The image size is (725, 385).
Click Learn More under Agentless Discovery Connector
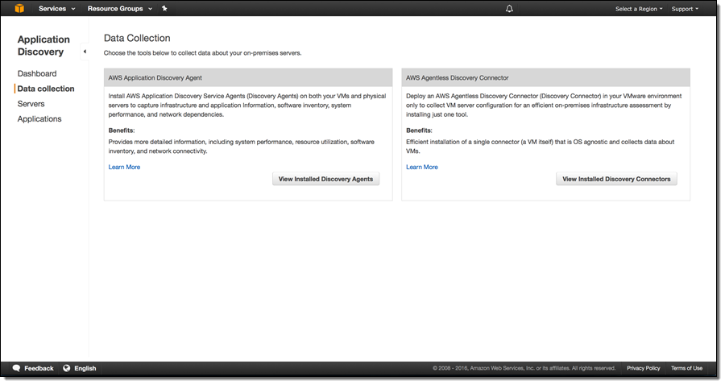(x=422, y=167)
